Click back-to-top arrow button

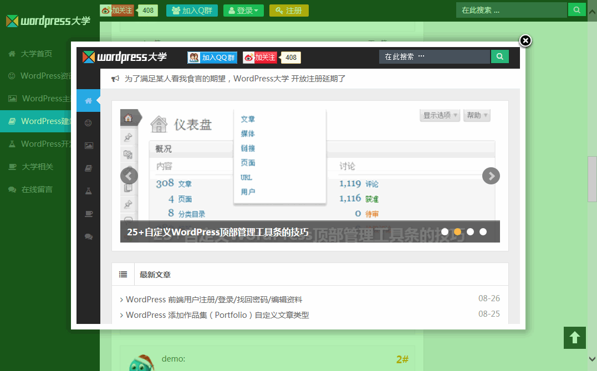[574, 338]
